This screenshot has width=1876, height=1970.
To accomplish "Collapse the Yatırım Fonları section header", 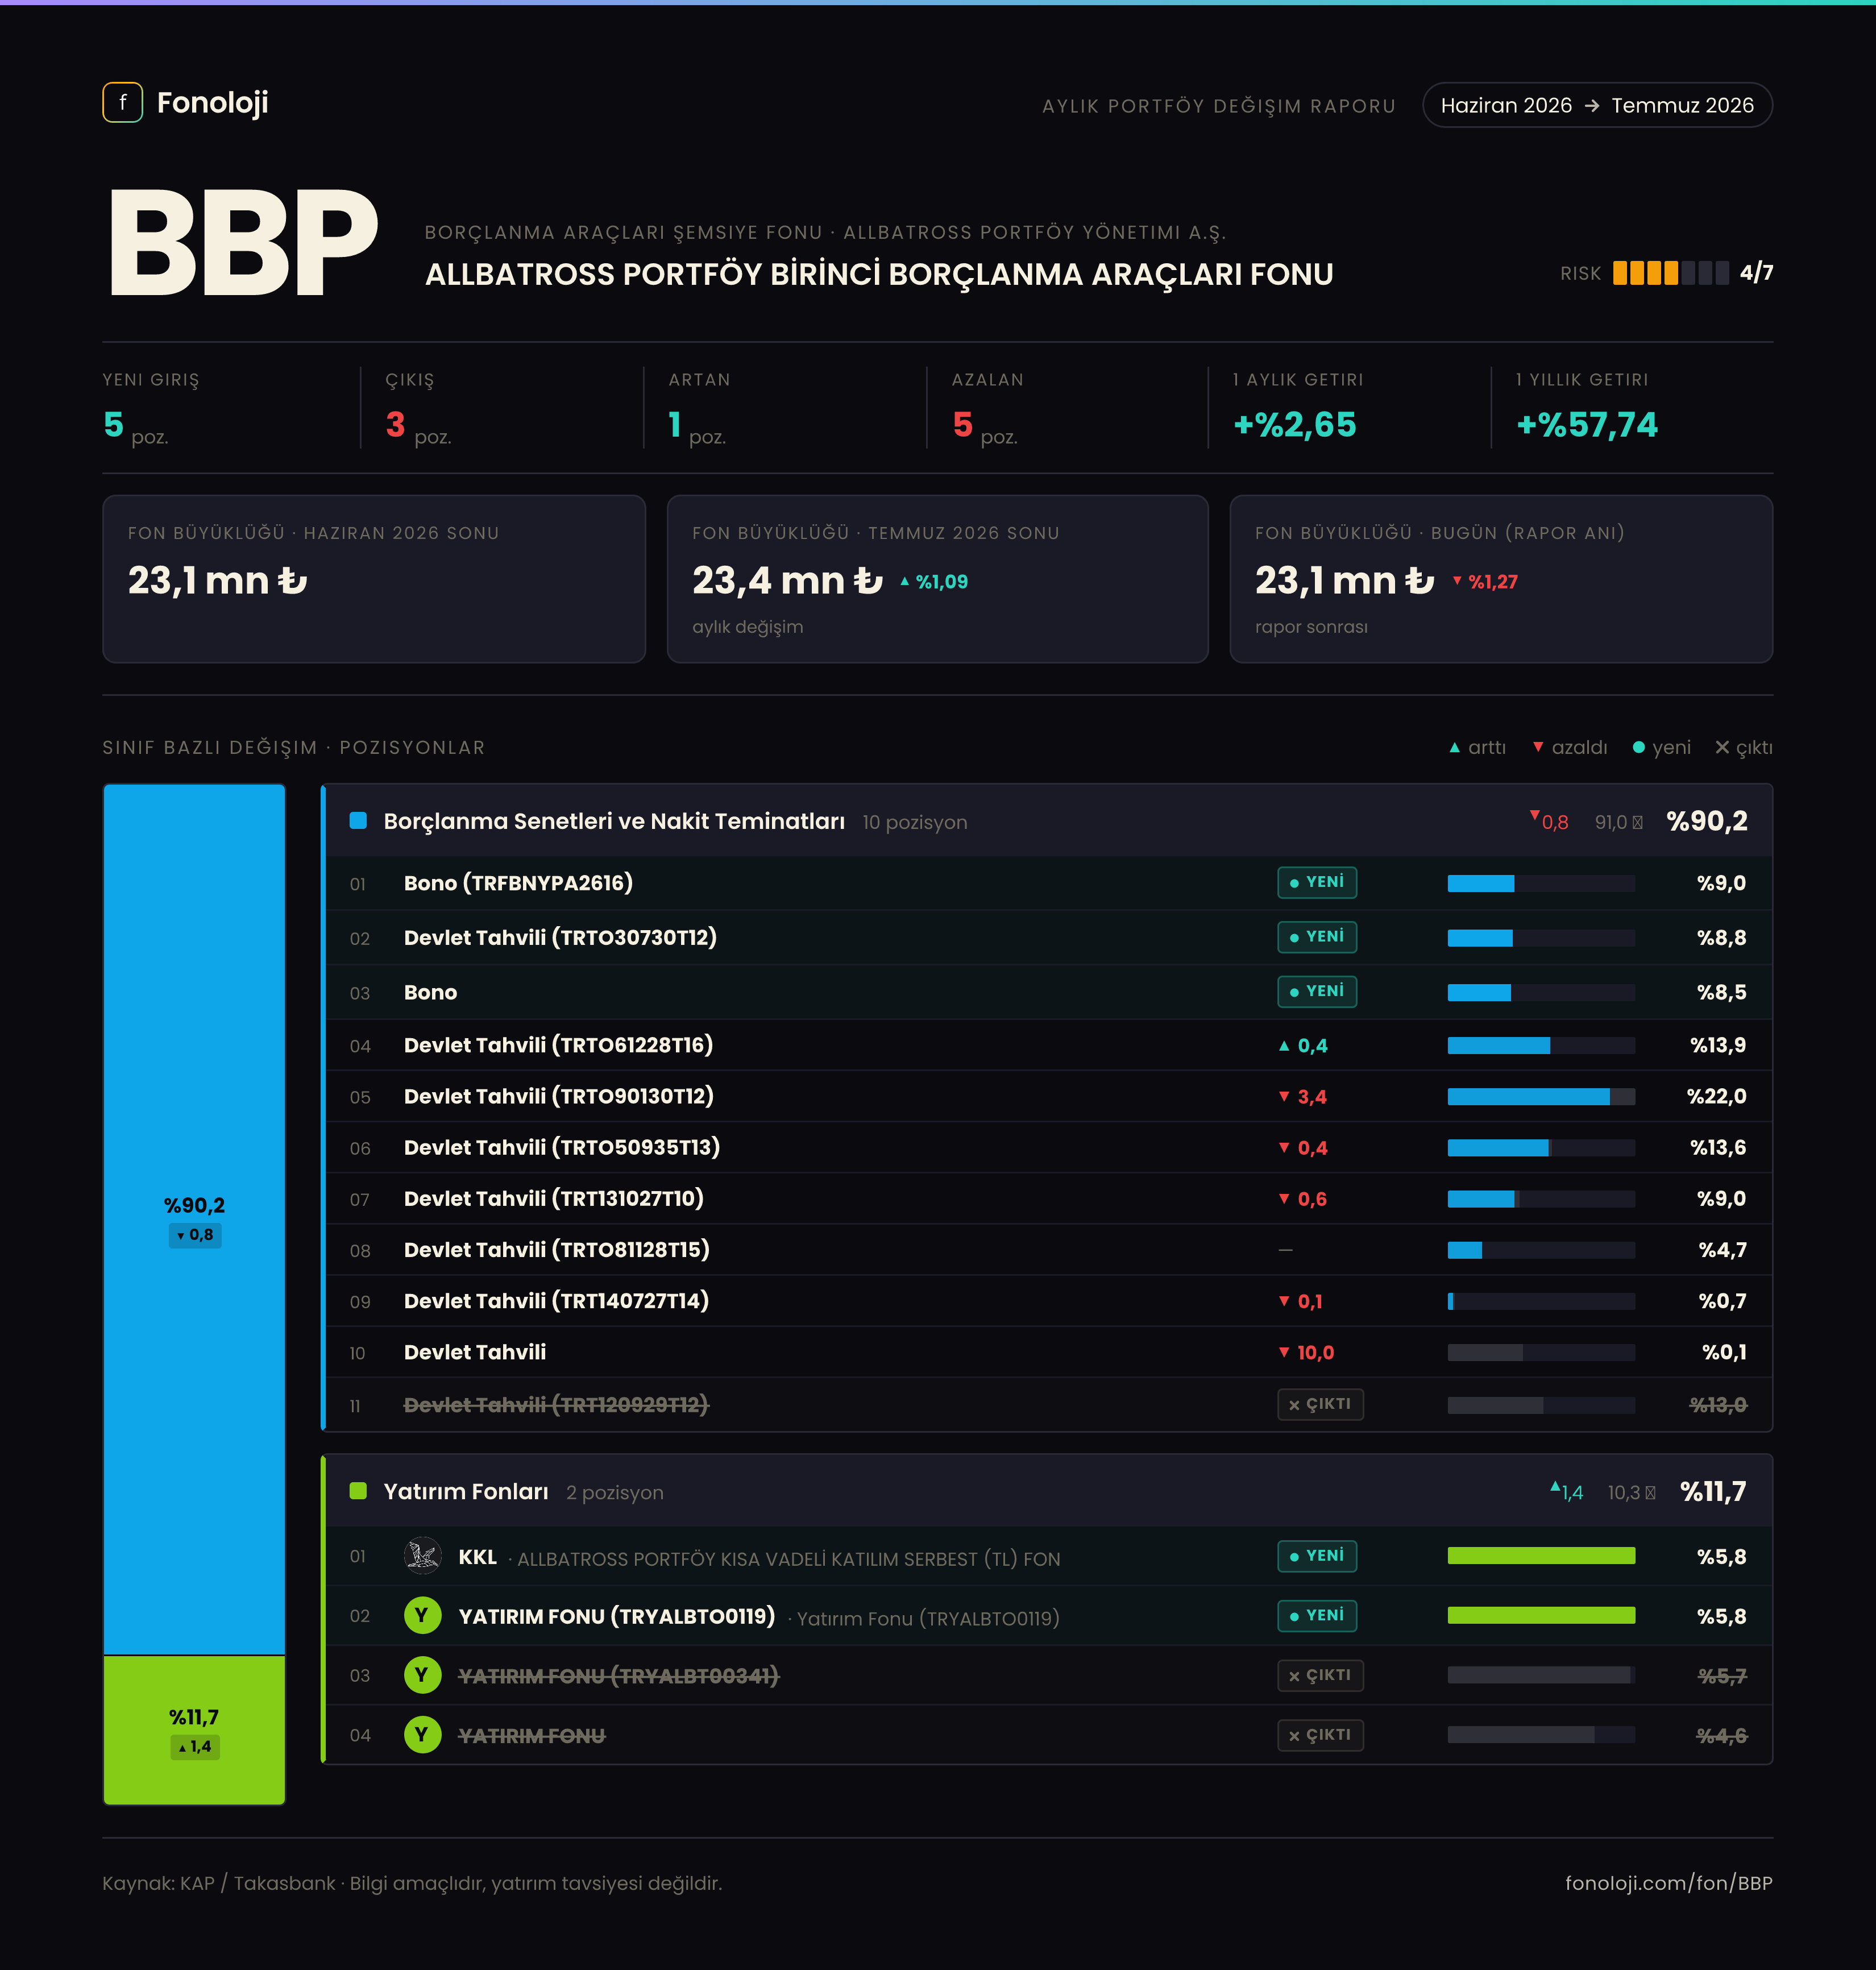I will pos(1048,1491).
